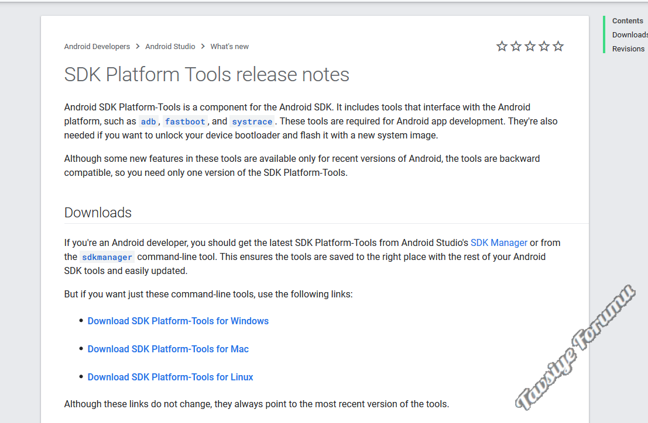Image resolution: width=648 pixels, height=423 pixels.
Task: Click the 'SDK Platform Tools release notes' title
Action: pos(207,75)
